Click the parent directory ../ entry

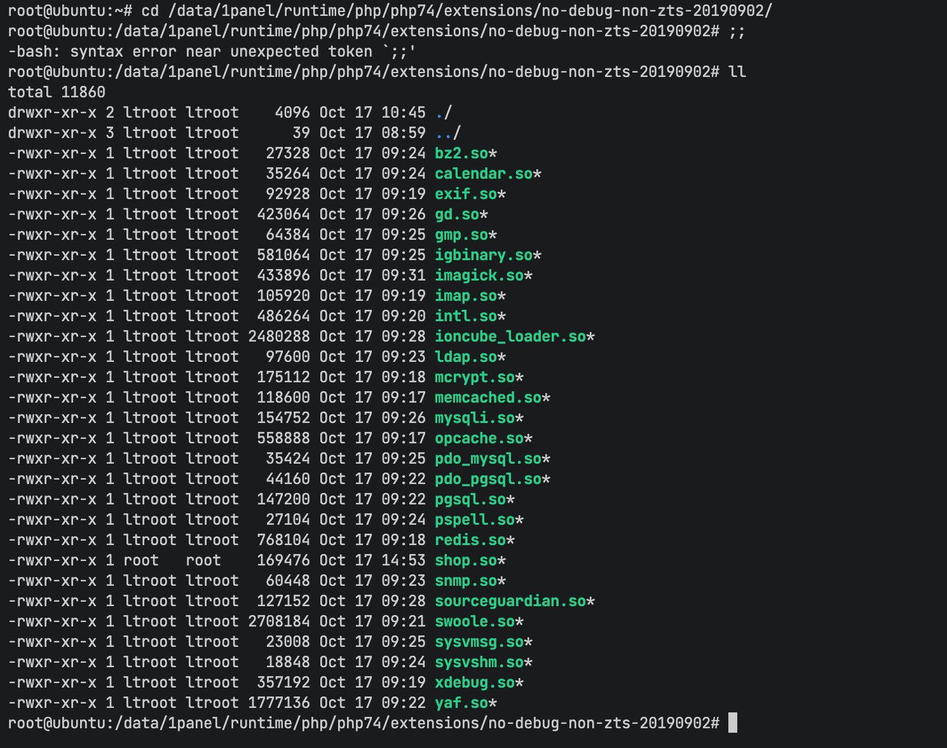point(447,133)
